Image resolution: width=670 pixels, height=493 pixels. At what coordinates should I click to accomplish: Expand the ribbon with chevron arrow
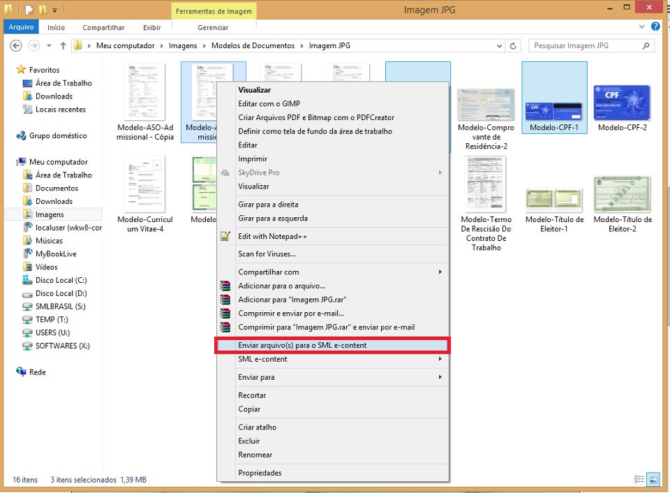point(643,27)
